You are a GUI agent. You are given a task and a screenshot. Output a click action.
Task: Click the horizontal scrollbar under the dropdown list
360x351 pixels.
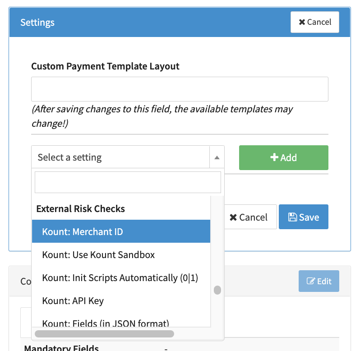click(104, 334)
